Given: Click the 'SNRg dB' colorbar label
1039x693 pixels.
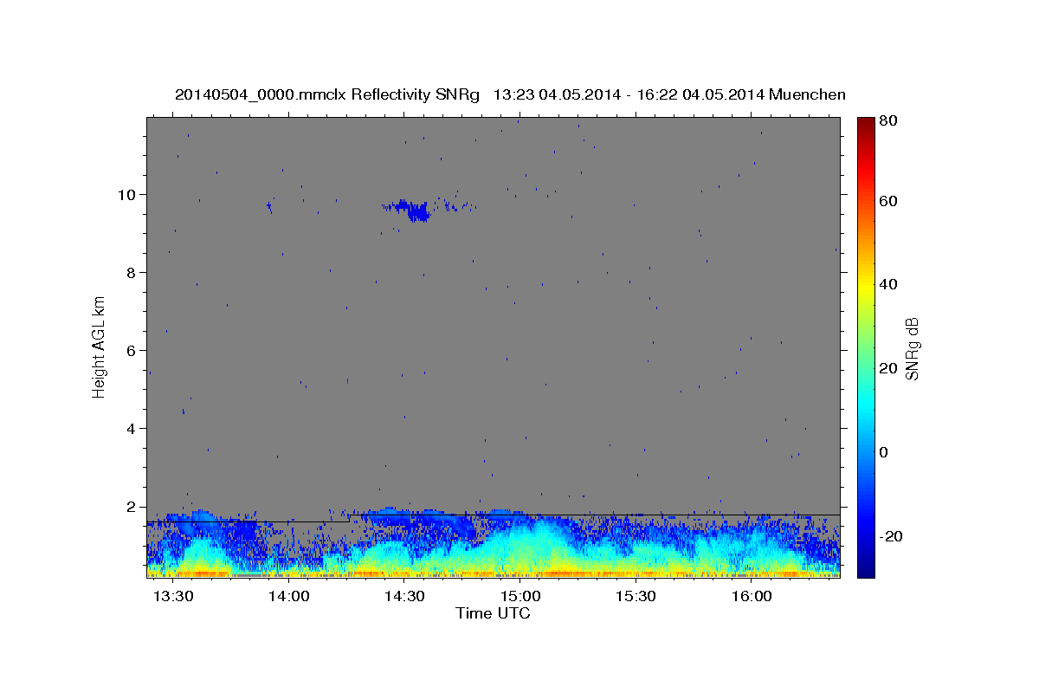Looking at the screenshot, I should [912, 349].
